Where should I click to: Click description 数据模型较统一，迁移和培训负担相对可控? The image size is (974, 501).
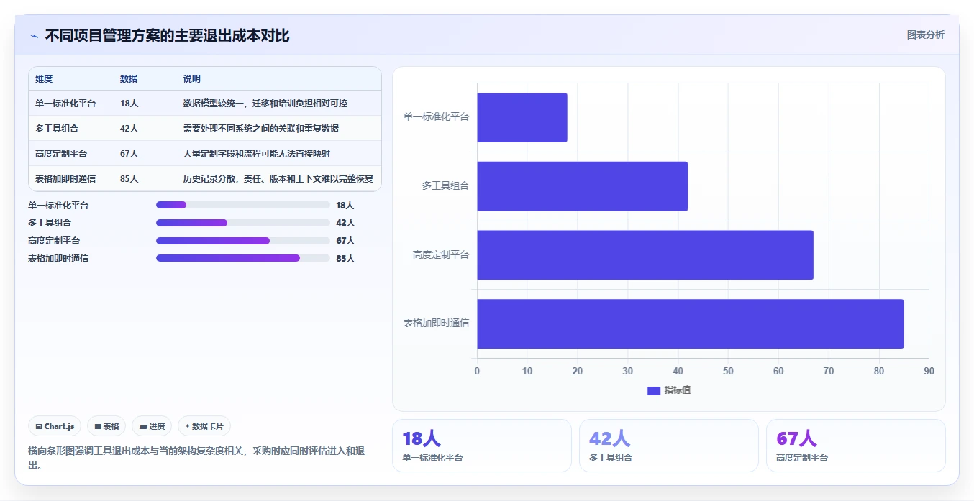pos(265,104)
